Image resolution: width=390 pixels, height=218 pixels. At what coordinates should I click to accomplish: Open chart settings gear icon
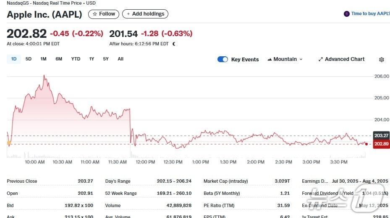point(381,60)
